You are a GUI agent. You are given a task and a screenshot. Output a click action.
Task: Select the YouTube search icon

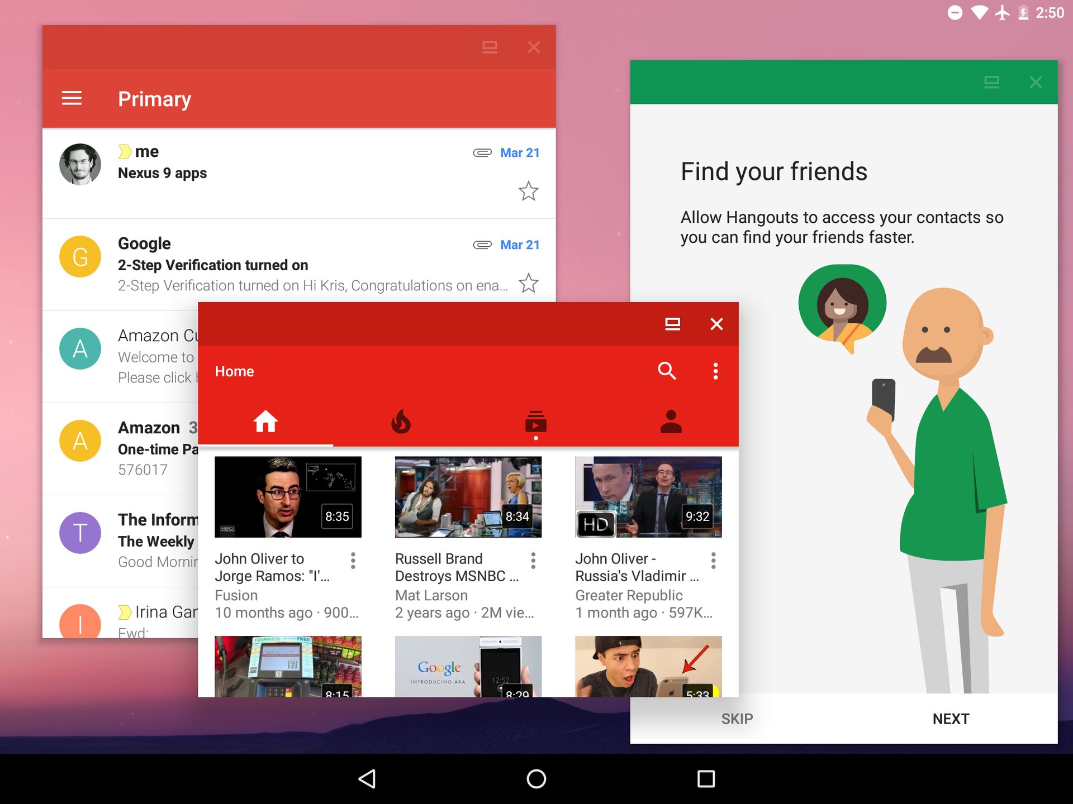pyautogui.click(x=667, y=371)
